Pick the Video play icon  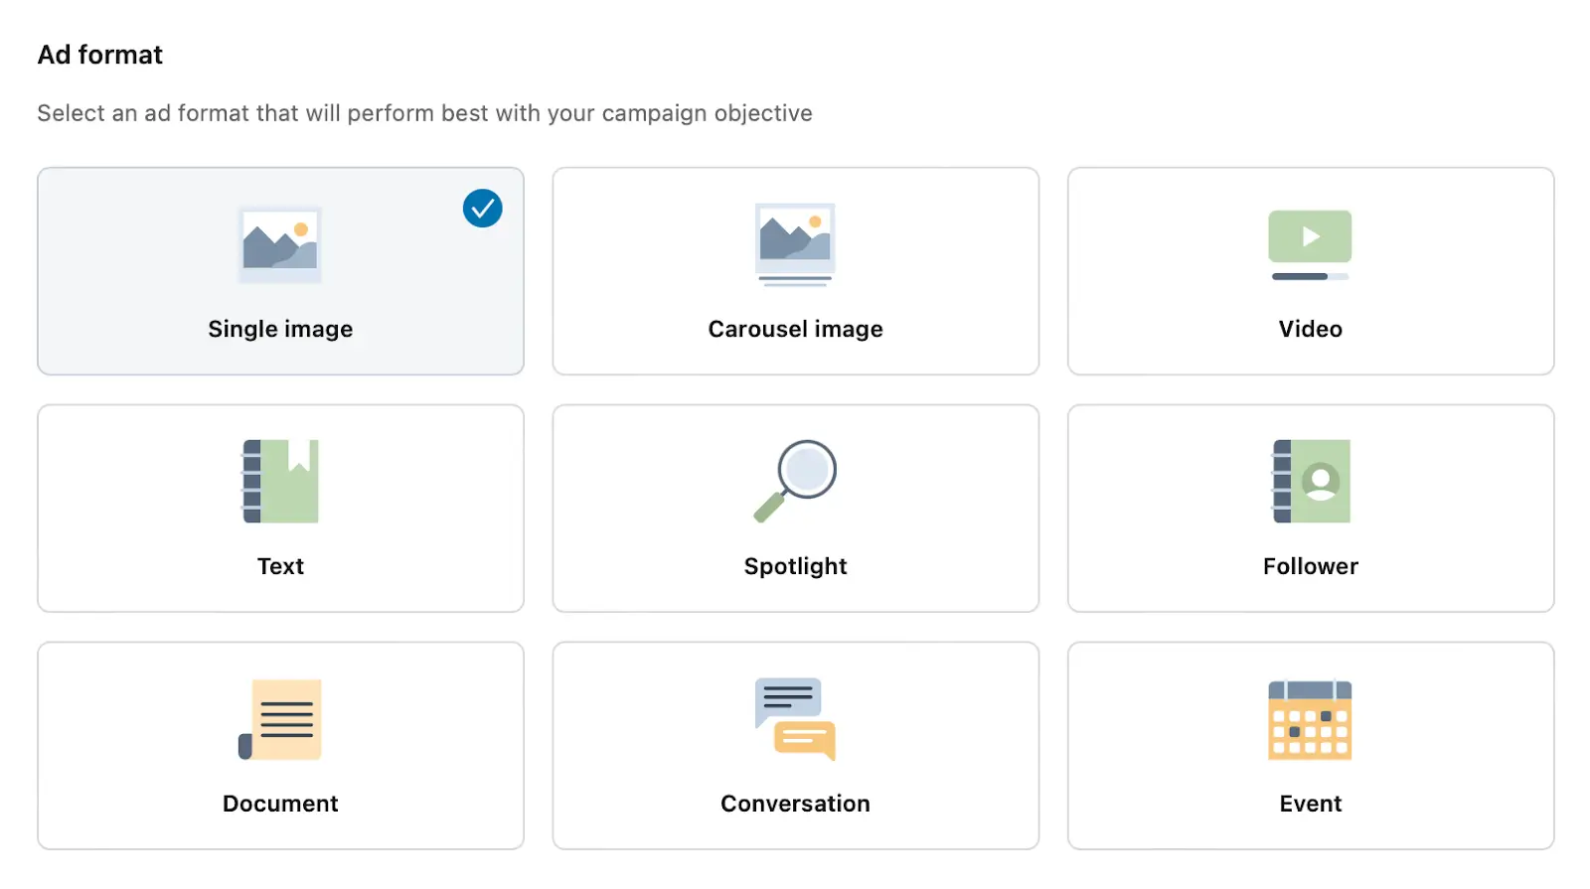click(x=1310, y=244)
